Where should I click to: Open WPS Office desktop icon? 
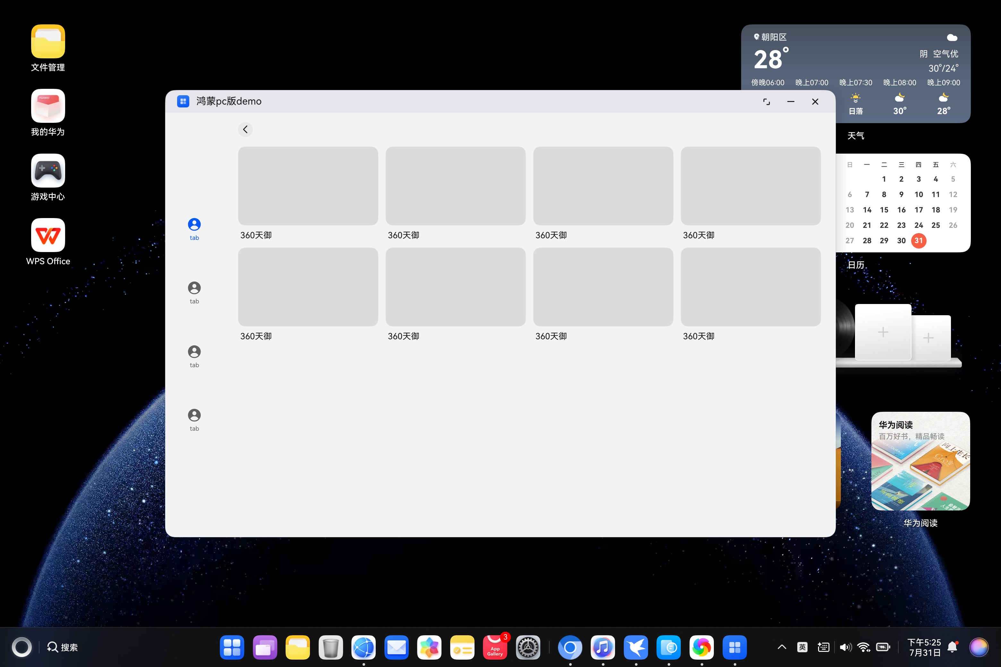point(48,235)
